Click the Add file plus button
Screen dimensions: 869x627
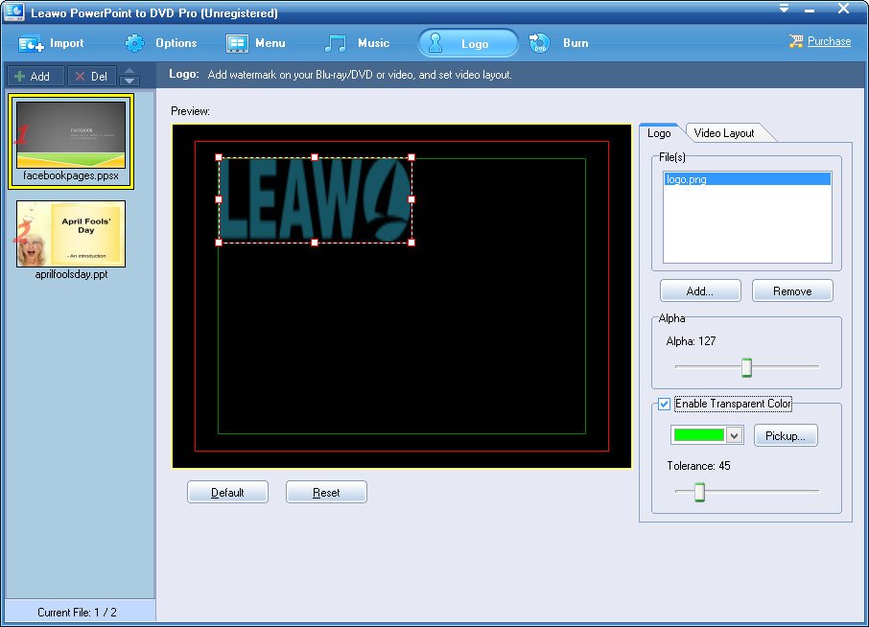(x=34, y=77)
